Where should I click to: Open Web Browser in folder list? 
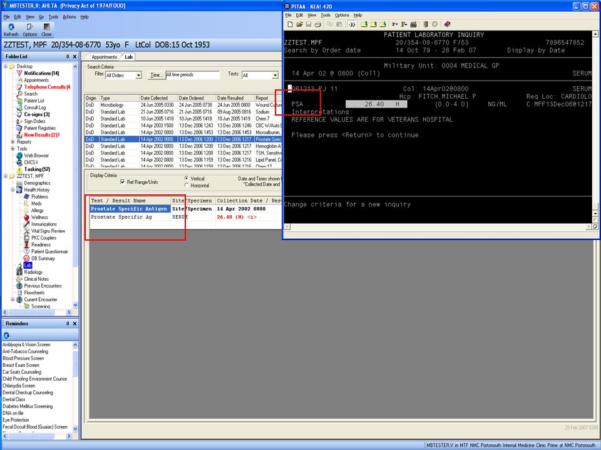(x=36, y=156)
